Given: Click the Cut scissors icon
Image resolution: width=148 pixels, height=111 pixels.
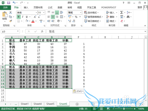Looking at the screenshot, I should tap(10, 12).
